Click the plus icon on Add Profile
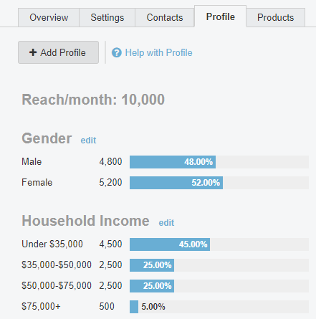The image size is (316, 319). (x=33, y=52)
